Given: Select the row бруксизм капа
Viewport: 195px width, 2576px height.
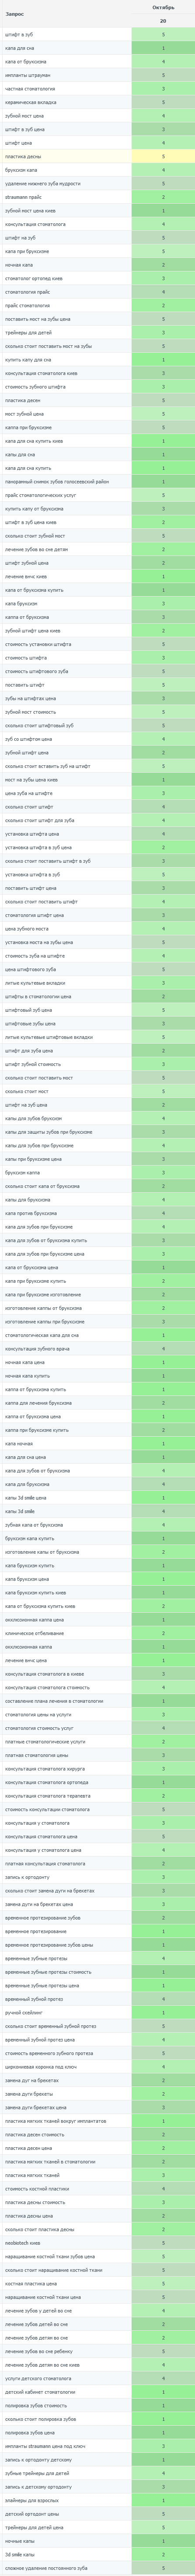Looking at the screenshot, I should [97, 170].
